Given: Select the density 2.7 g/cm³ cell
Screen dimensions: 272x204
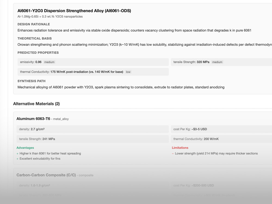Looking at the screenshot, I should tap(92, 129).
